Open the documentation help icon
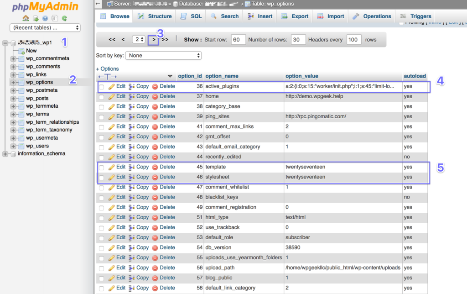The height and width of the screenshot is (294, 467). (x=45, y=18)
